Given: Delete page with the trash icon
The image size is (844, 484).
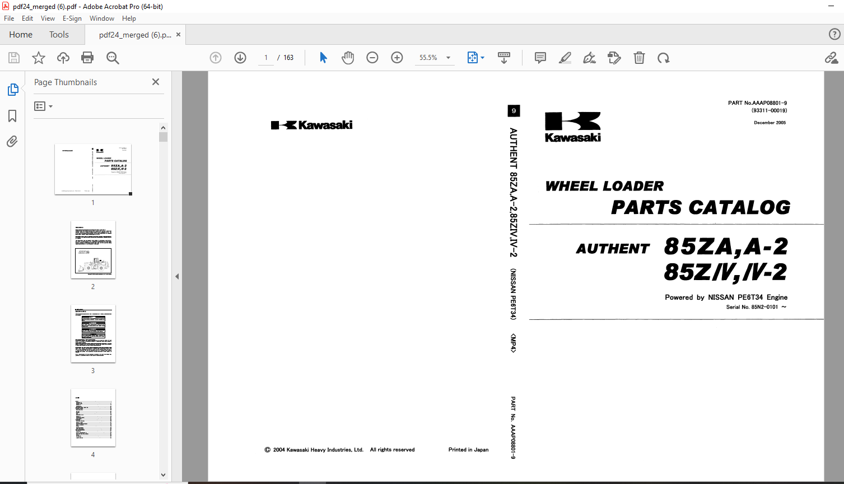Looking at the screenshot, I should (639, 58).
